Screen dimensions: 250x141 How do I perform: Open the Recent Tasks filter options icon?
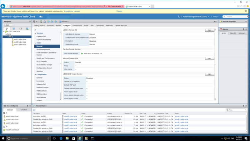tap(35, 110)
